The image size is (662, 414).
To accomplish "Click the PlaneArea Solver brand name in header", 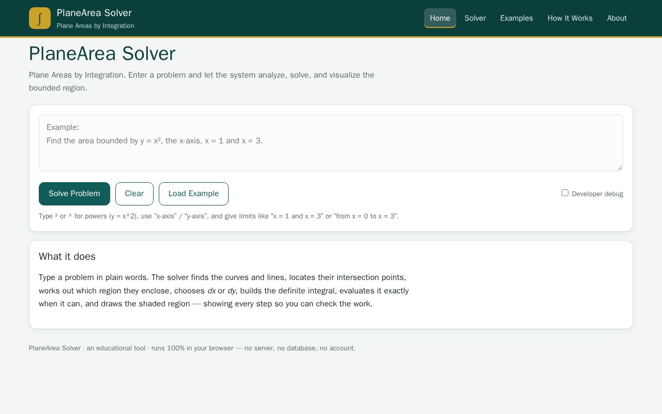I will 94,13.
